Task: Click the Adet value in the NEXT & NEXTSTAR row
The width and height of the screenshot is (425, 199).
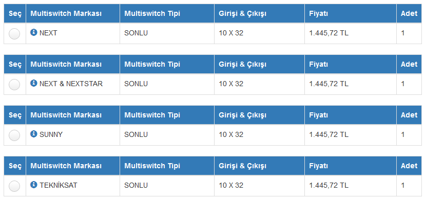Action: point(403,84)
